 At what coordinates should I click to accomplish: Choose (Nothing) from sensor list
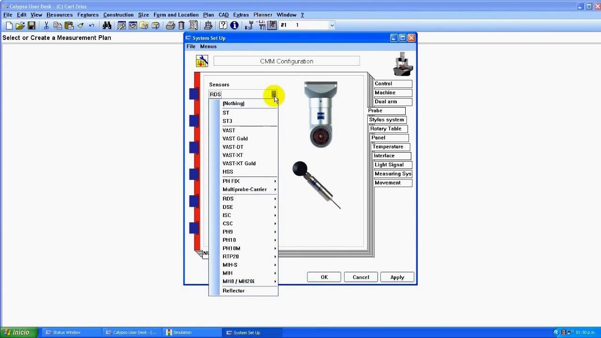tap(249, 103)
